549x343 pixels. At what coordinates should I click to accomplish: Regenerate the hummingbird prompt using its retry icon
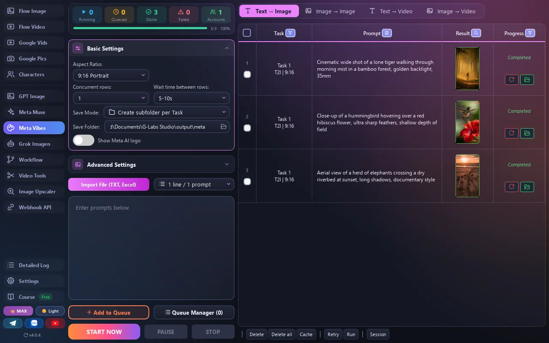512,133
